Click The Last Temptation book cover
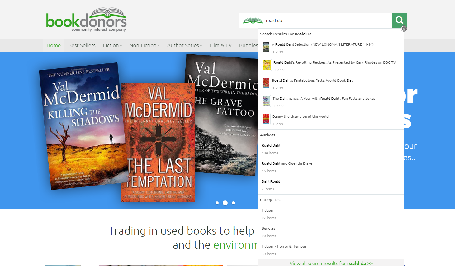Image resolution: width=455 pixels, height=266 pixels. (158, 142)
